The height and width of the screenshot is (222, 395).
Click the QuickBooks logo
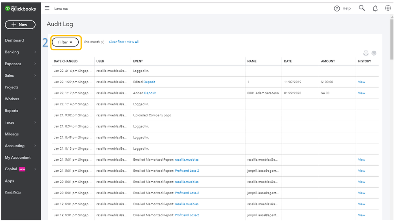pos(20,8)
